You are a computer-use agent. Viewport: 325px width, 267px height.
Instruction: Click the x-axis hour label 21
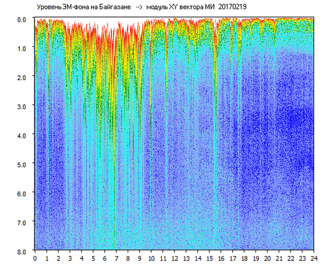(x=279, y=258)
